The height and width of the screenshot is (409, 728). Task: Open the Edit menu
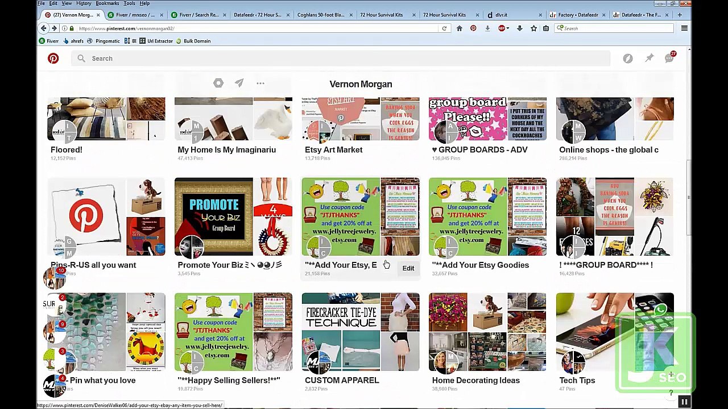pos(53,3)
